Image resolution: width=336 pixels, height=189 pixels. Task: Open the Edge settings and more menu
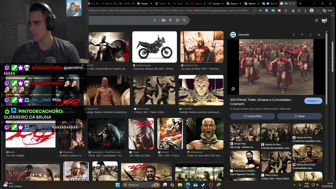coord(318,10)
